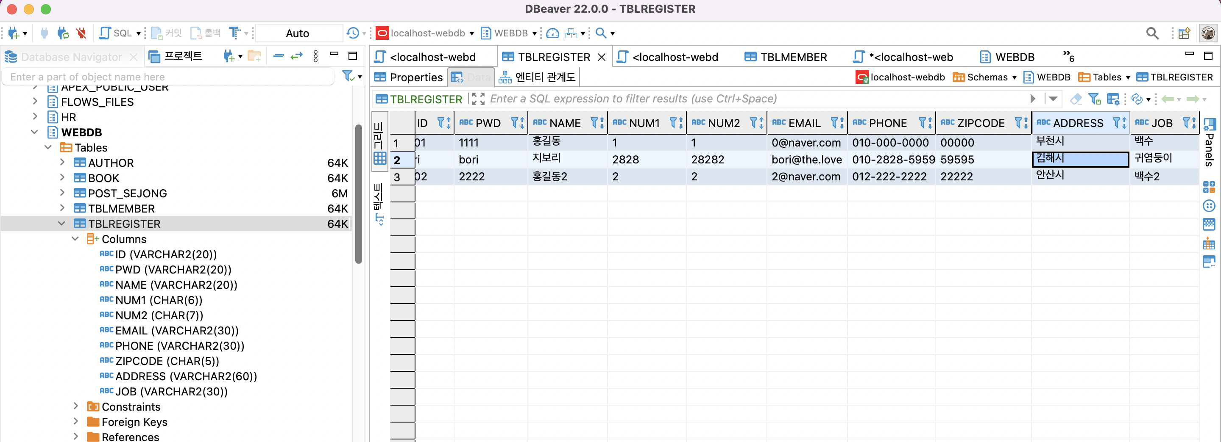Click the localhost-webdb breadcrumb link
This screenshot has width=1221, height=442.
click(x=900, y=77)
